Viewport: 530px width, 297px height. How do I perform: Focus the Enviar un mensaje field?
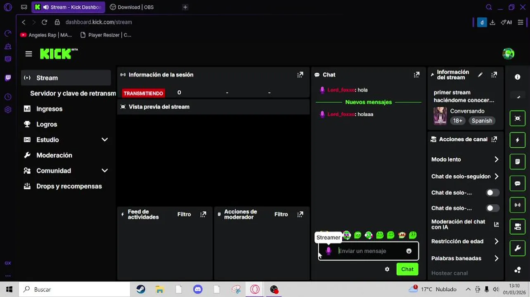tap(369, 251)
